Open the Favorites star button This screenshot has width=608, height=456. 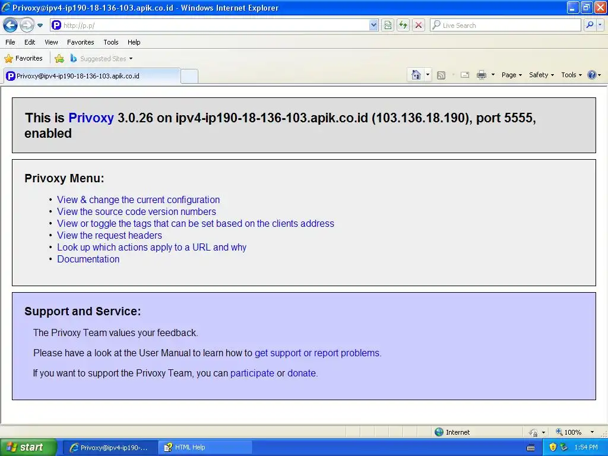pos(23,59)
